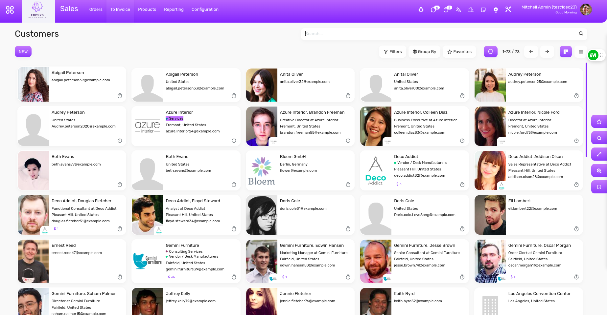Click the wrench and screwdriver tools icon

pos(508,10)
